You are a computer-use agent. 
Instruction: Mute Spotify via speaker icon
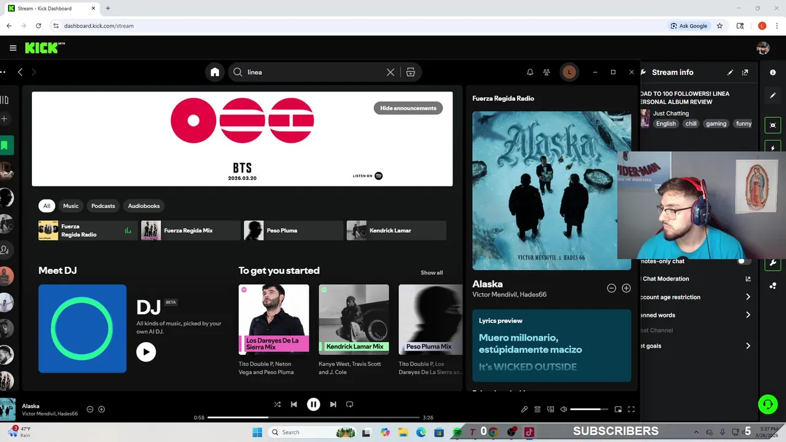(x=564, y=409)
